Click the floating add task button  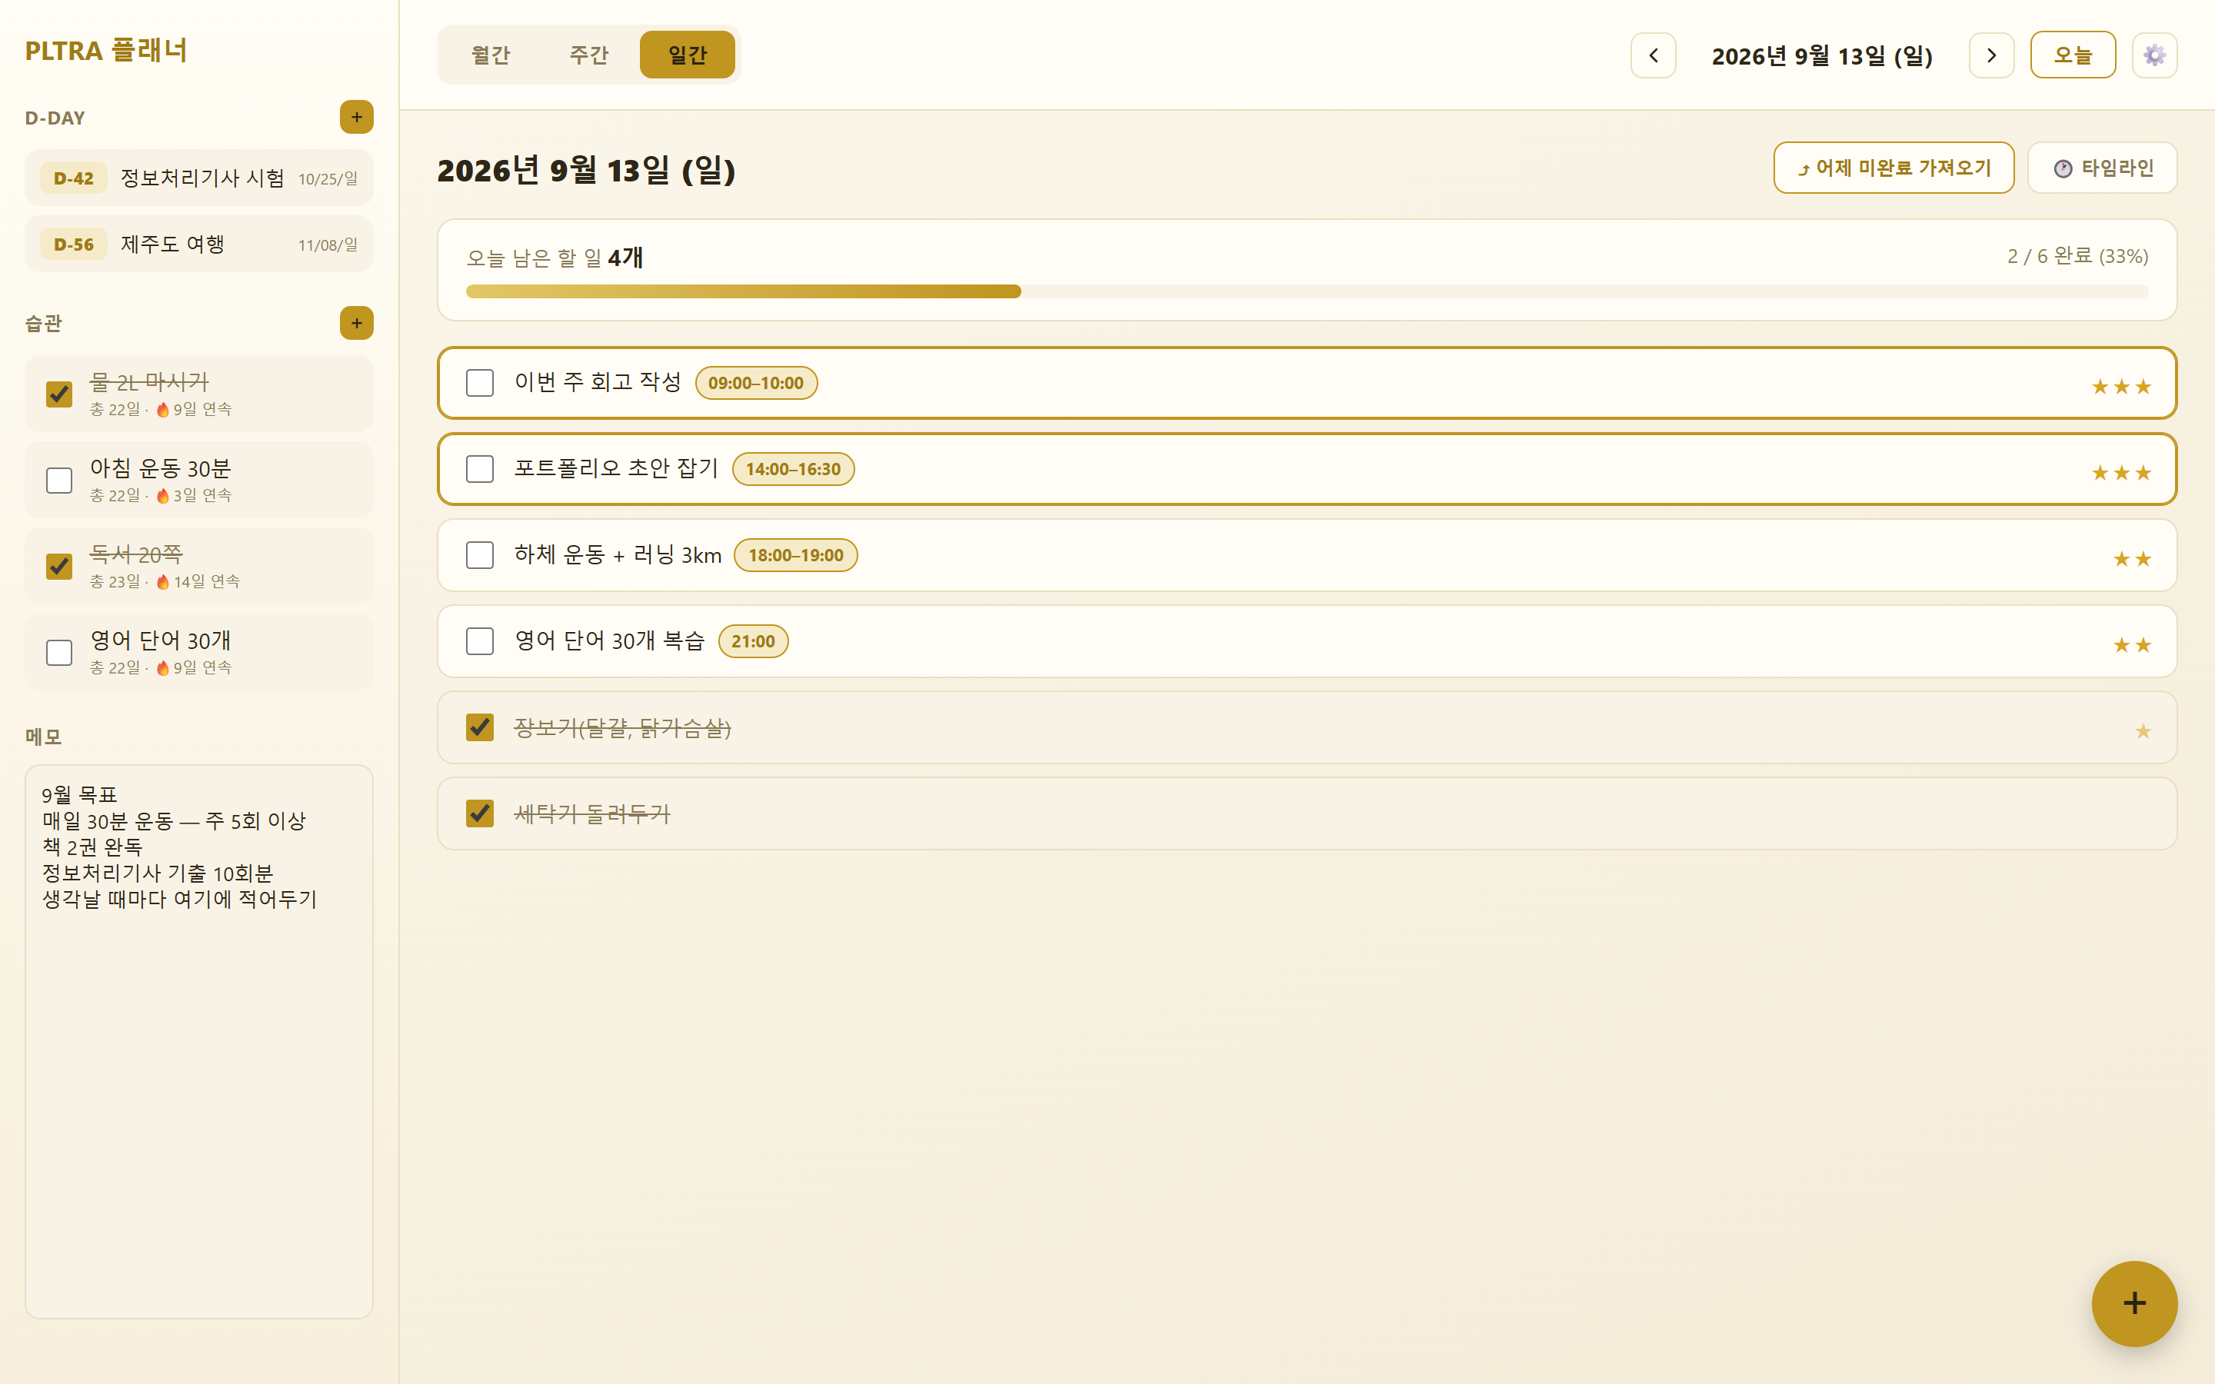(2133, 1302)
